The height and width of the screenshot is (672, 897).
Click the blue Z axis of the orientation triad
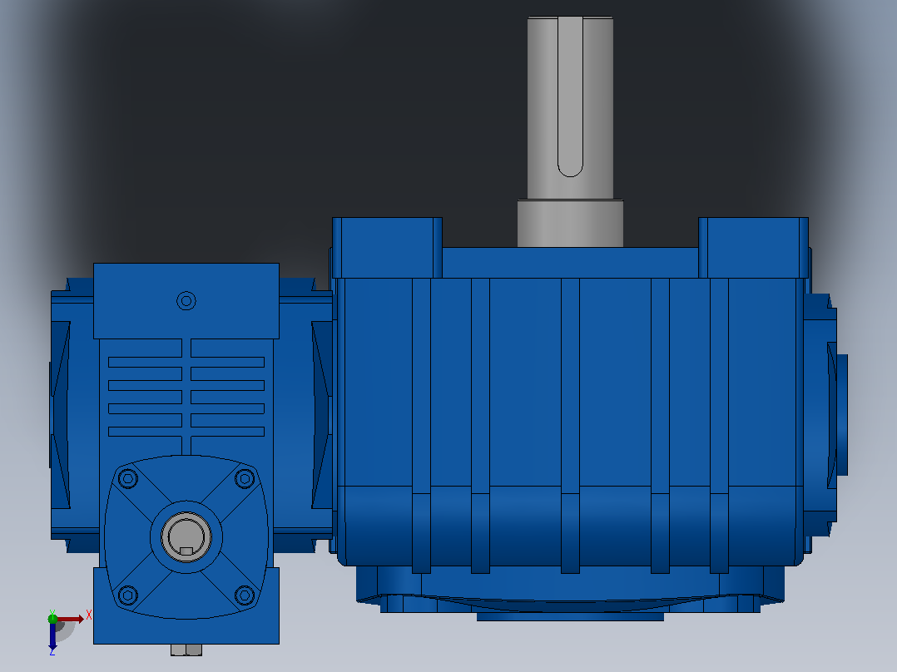pos(52,636)
